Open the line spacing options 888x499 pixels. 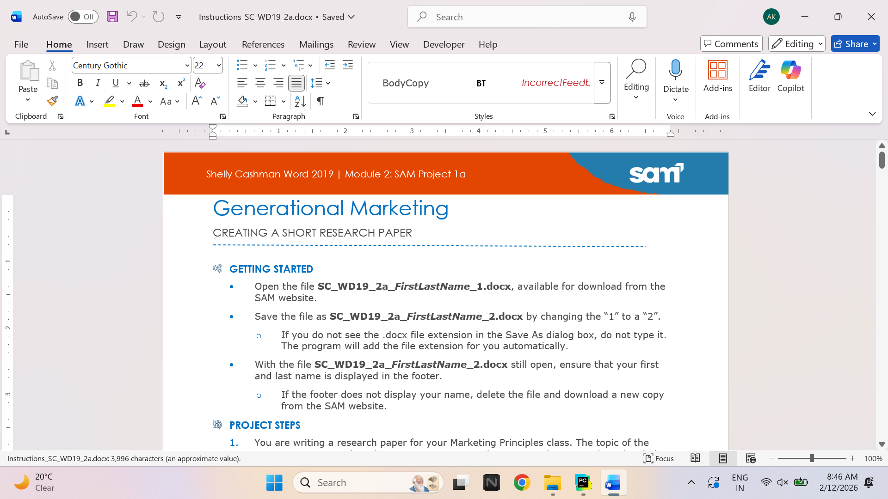point(320,83)
